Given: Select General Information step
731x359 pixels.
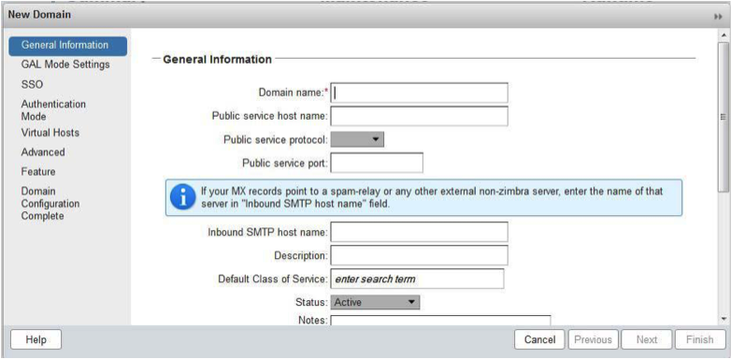Looking at the screenshot, I should (x=67, y=46).
